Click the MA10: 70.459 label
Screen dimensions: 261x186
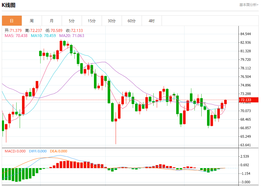point(43,36)
